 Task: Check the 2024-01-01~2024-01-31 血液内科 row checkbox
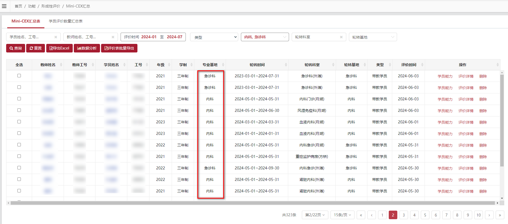[x=19, y=133]
